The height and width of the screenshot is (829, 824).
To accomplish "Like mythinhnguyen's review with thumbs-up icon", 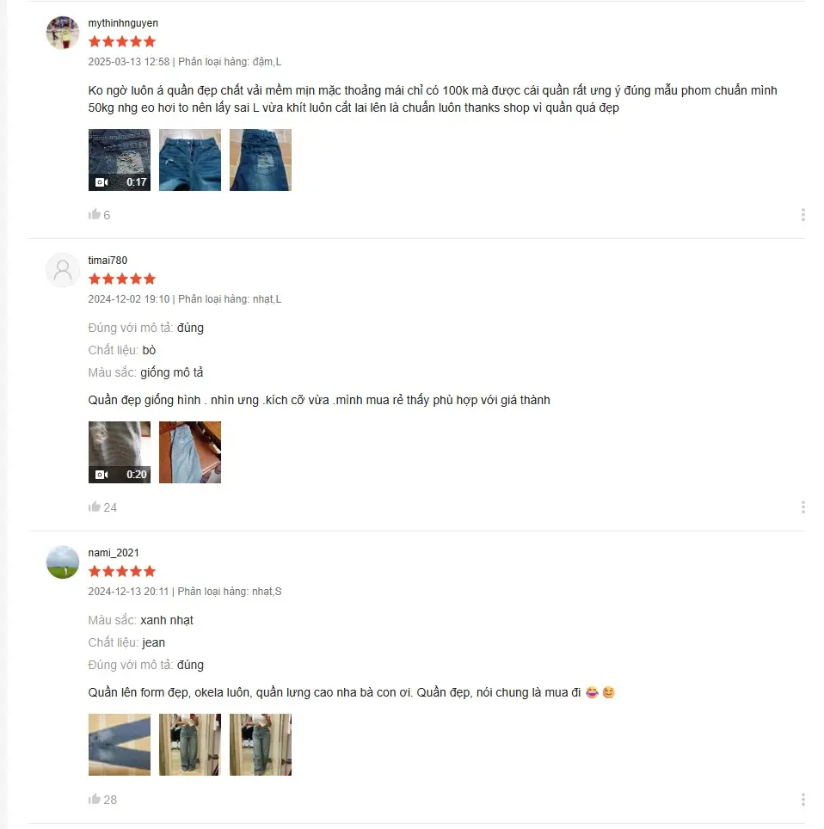I will pyautogui.click(x=94, y=214).
